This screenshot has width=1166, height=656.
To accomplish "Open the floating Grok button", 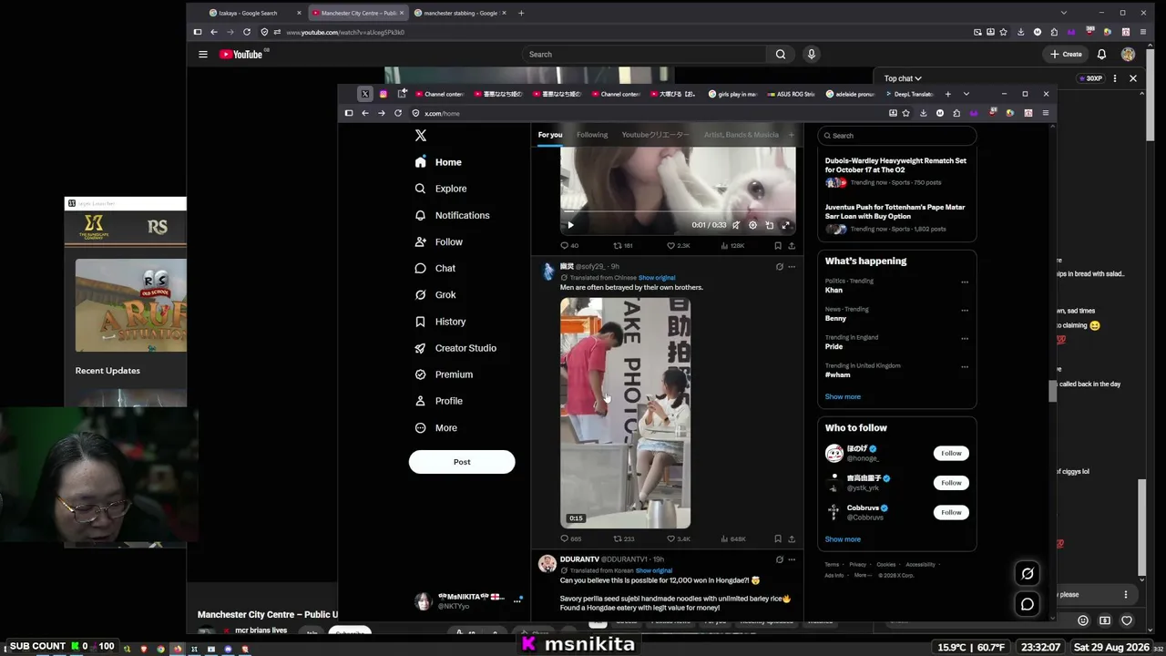I will 1028,573.
